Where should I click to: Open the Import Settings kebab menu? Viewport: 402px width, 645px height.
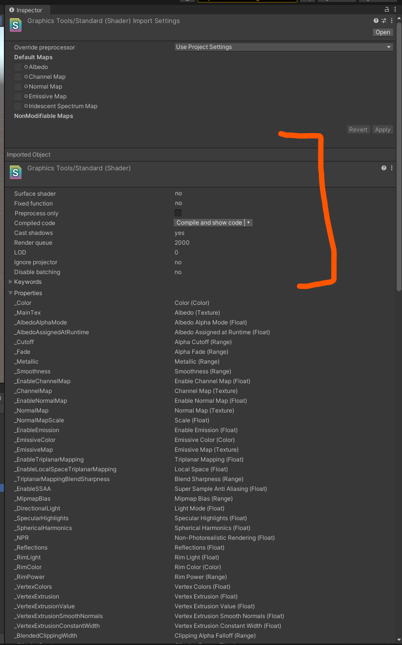tap(391, 21)
